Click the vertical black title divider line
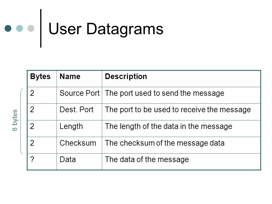 (41, 28)
